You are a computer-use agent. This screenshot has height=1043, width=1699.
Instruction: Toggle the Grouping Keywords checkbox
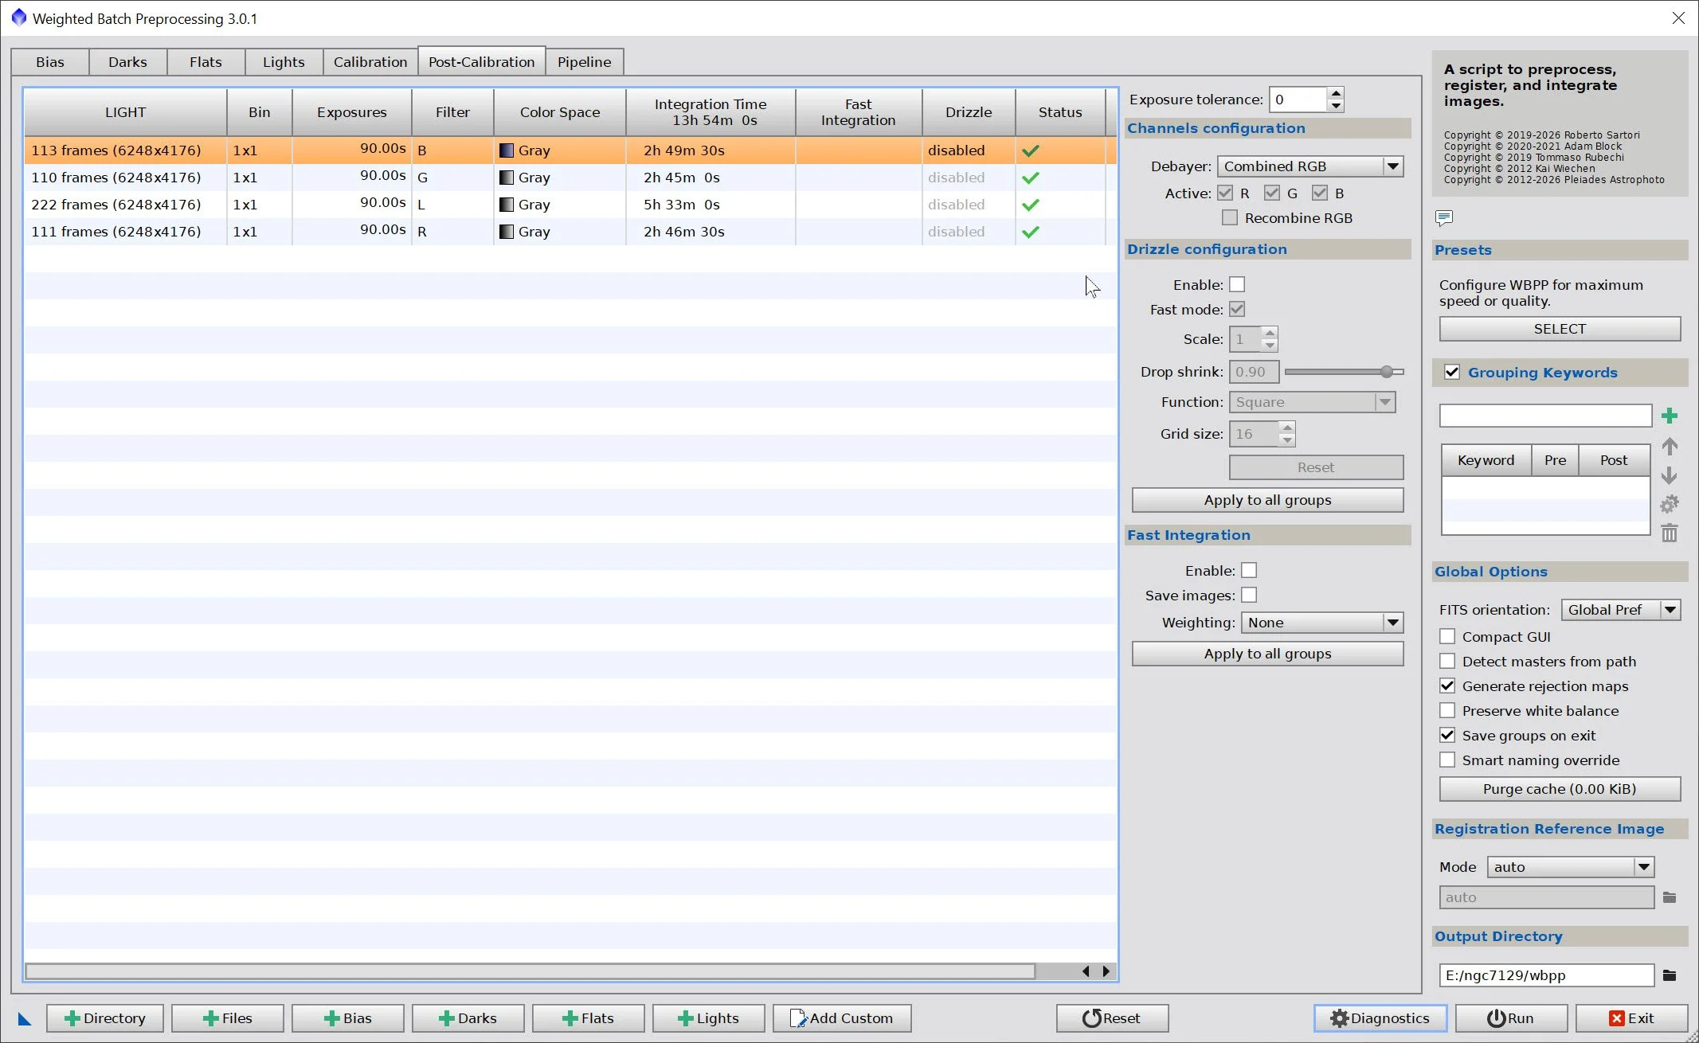(x=1452, y=372)
